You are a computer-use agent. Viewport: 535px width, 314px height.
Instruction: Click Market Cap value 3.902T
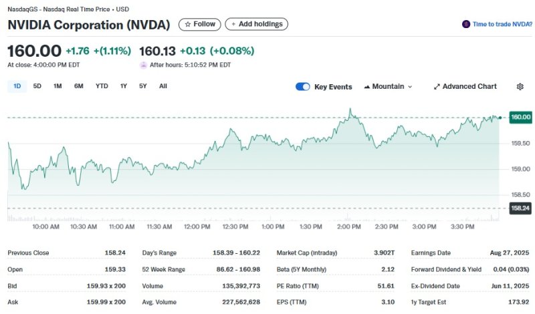[384, 253]
